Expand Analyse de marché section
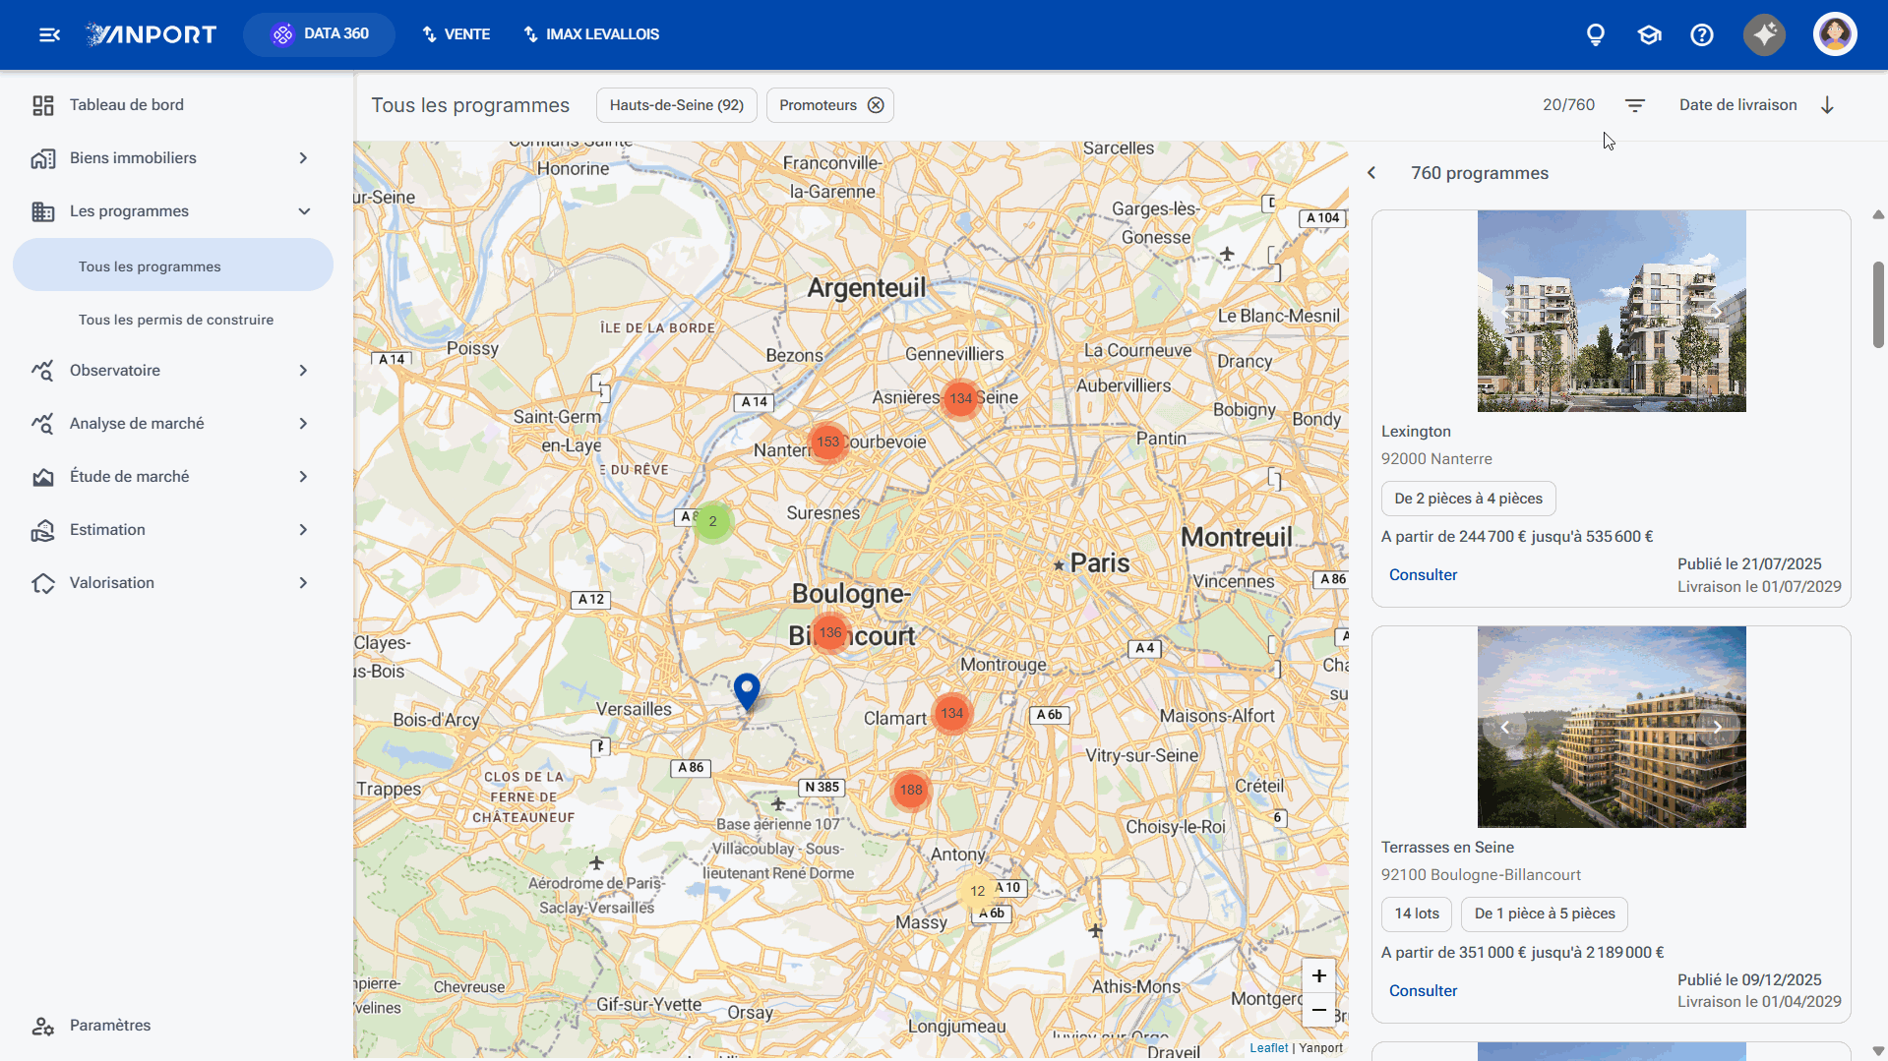Image resolution: width=1888 pixels, height=1061 pixels. pos(173,424)
